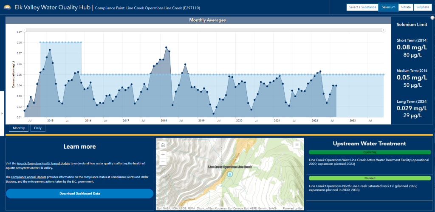The height and width of the screenshot is (212, 435).
Task: Open the map layers menu icon
Action: tap(297, 145)
